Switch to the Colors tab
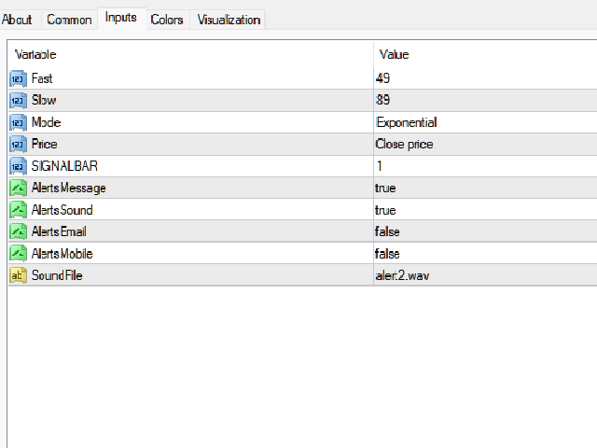 (x=167, y=20)
